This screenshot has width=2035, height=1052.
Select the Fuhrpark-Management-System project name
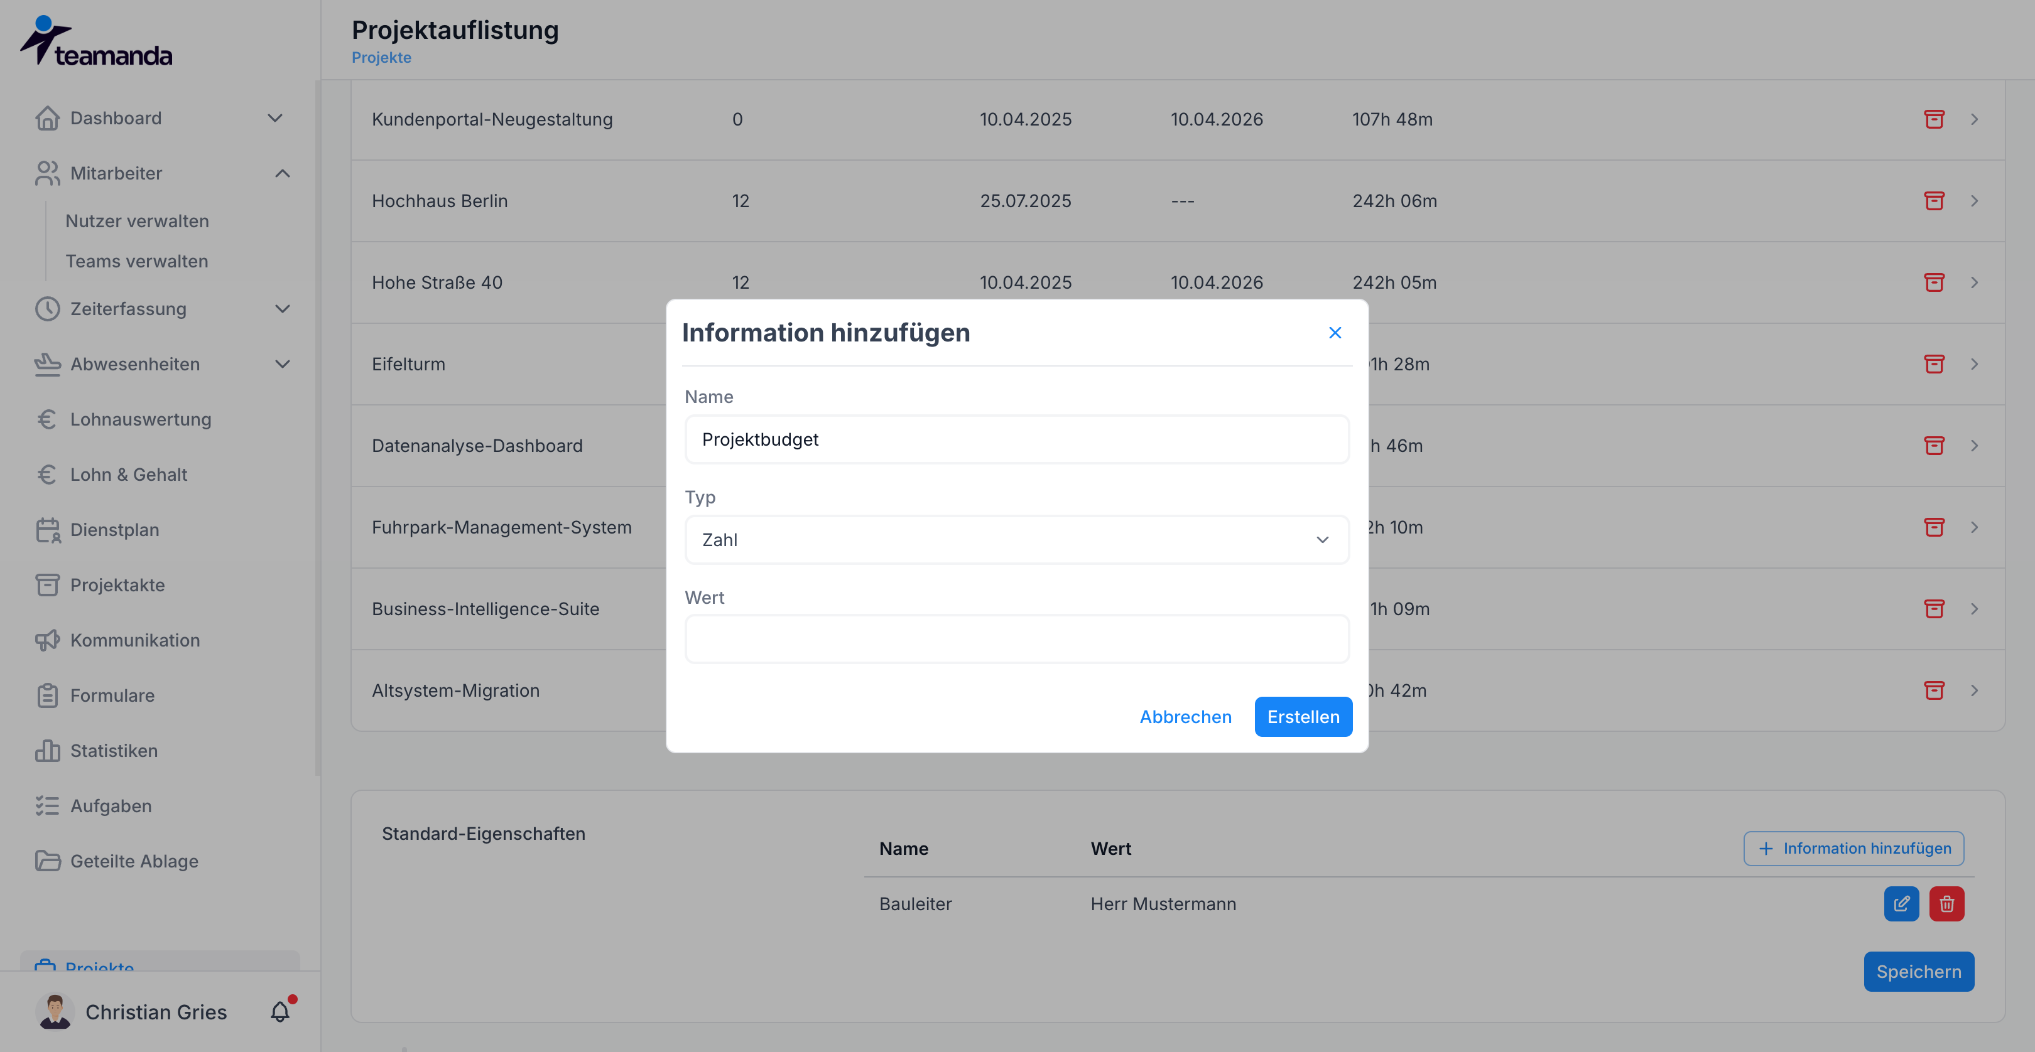coord(502,527)
